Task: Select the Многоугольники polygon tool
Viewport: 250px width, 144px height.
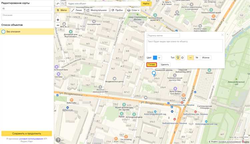Action: tap(97, 10)
